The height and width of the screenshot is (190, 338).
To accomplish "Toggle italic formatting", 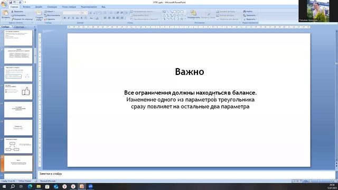I will pos(69,18).
